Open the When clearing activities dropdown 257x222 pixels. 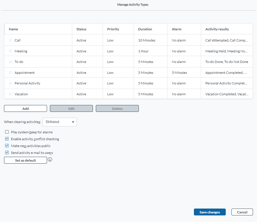60,122
